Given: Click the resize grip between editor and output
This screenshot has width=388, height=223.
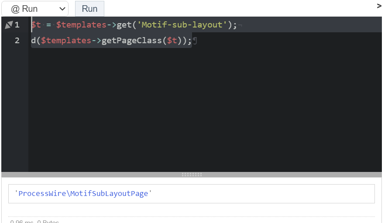Looking at the screenshot, I should coord(192,175).
